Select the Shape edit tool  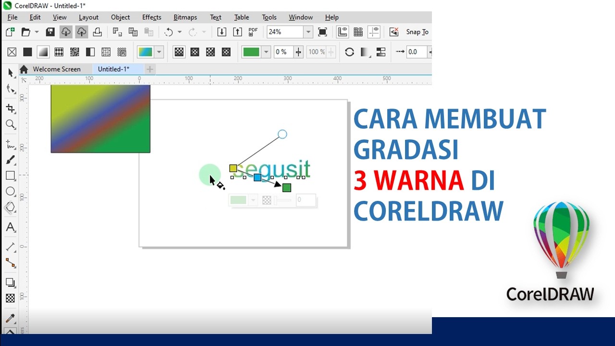tap(11, 89)
